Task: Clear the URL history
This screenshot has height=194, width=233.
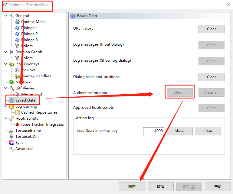Action: pyautogui.click(x=211, y=29)
